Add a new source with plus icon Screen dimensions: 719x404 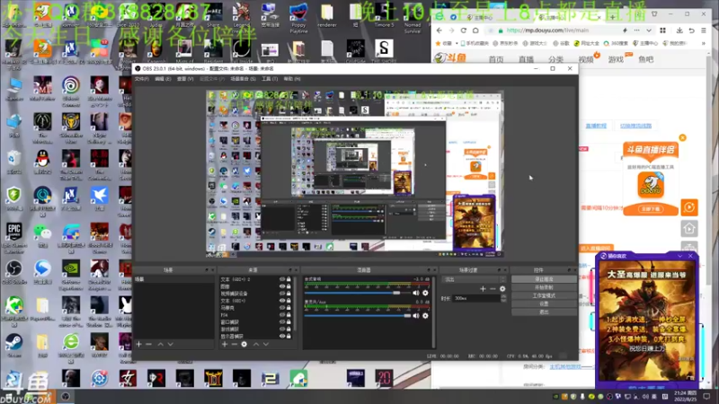[225, 344]
